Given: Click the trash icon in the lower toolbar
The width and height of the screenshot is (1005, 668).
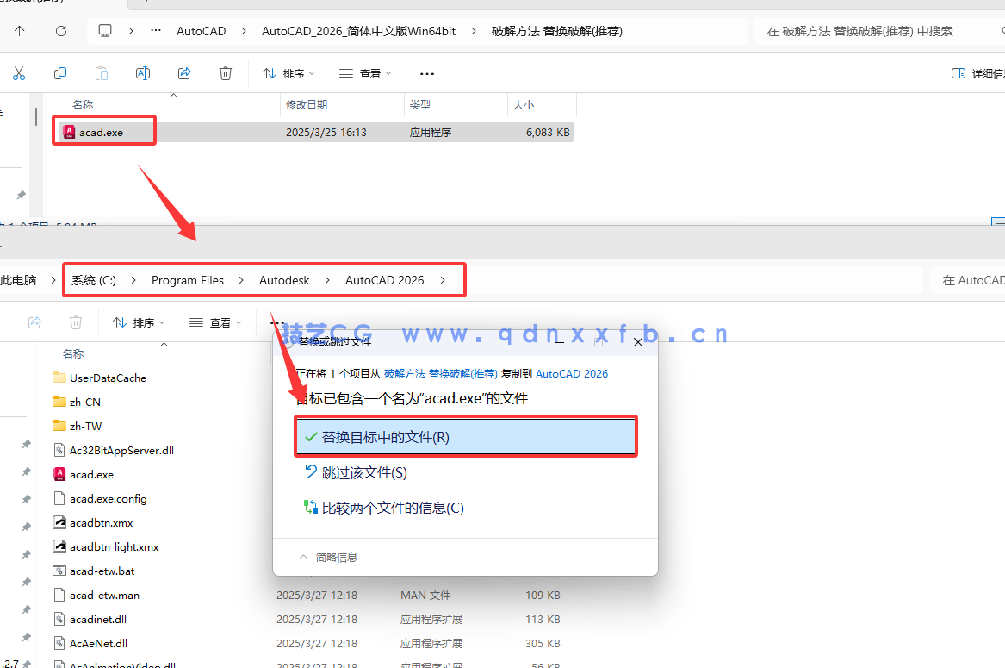Looking at the screenshot, I should point(76,322).
